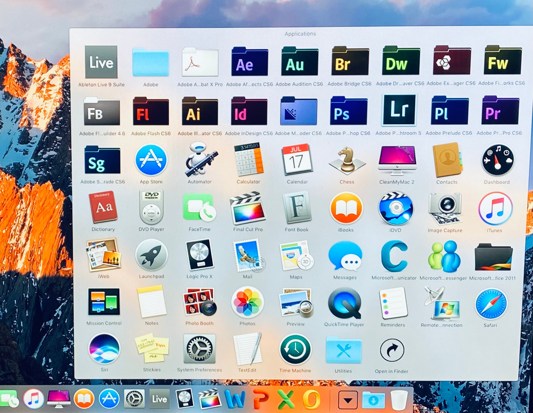Open Microsoft Messenger
The image size is (533, 413).
coord(444,257)
